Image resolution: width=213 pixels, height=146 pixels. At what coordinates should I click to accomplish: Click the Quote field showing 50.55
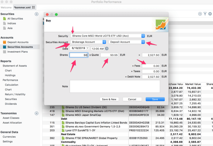click(x=109, y=55)
